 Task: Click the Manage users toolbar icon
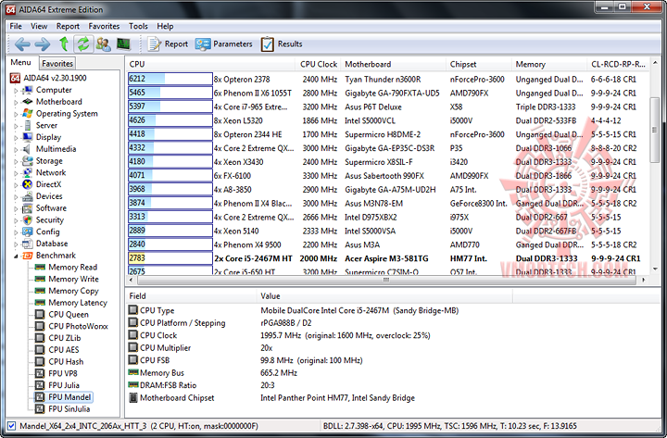(104, 44)
